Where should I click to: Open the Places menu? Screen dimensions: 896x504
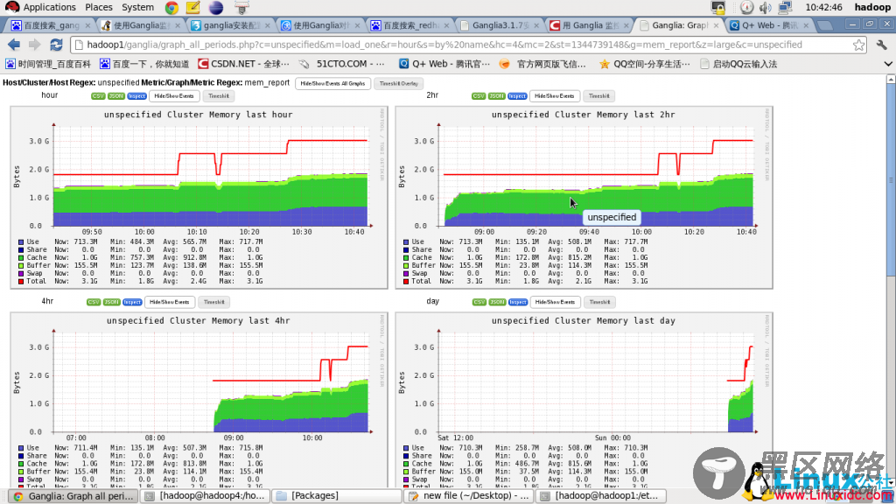[x=99, y=7]
